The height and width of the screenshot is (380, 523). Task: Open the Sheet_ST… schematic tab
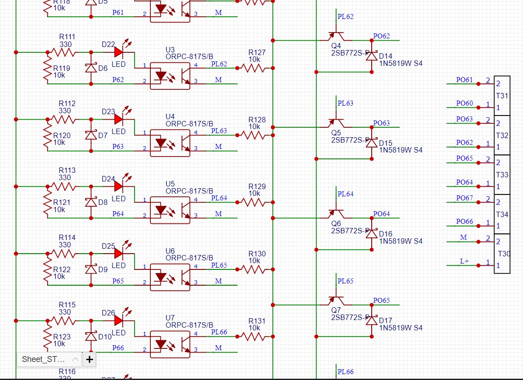[x=43, y=359]
